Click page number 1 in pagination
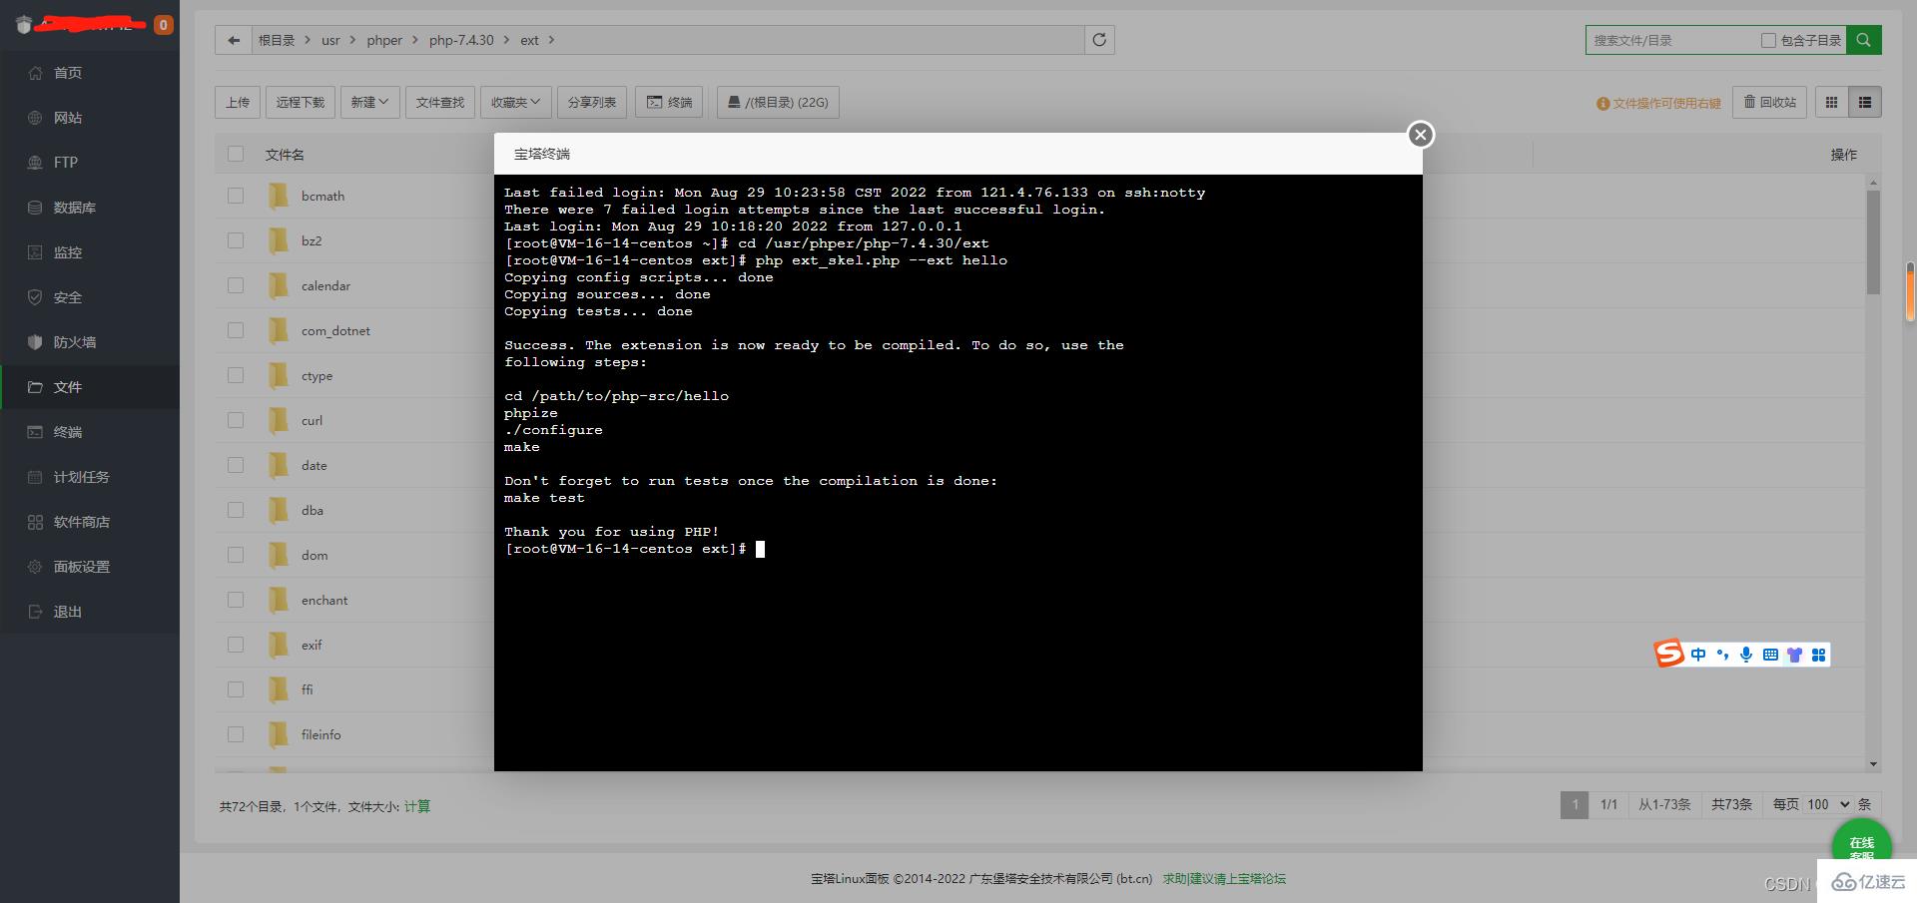The image size is (1917, 903). click(x=1575, y=804)
